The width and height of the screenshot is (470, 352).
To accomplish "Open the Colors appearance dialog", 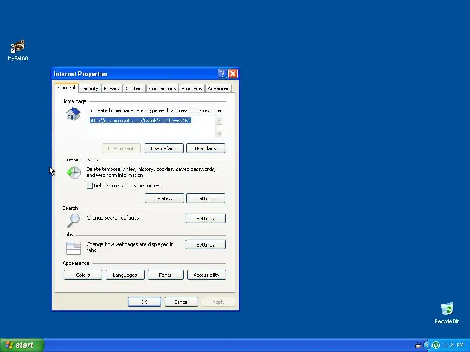I will tap(83, 275).
